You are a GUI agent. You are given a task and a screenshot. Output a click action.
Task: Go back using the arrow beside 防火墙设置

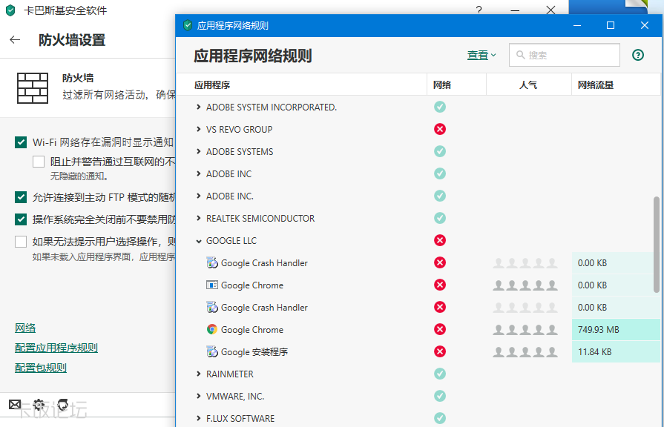click(x=15, y=40)
